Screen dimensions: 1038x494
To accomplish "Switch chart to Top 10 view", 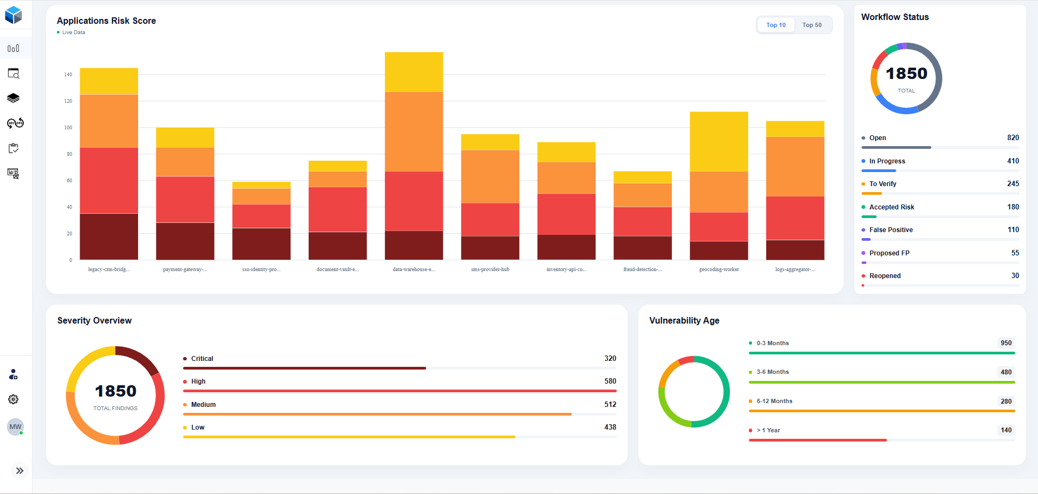I will (x=775, y=25).
